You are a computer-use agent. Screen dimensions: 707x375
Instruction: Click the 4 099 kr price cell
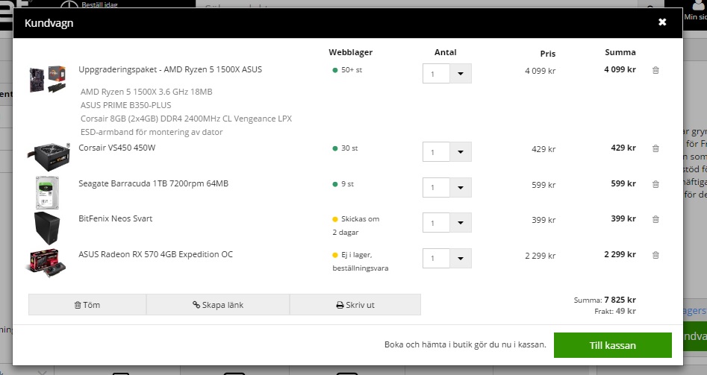[541, 71]
